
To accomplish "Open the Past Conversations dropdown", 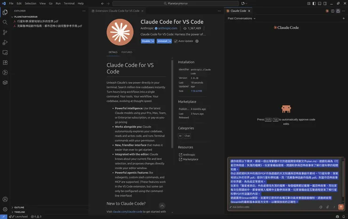I will [x=241, y=18].
